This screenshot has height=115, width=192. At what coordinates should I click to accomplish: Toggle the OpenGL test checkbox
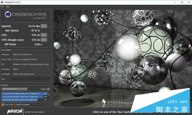(x=49, y=26)
